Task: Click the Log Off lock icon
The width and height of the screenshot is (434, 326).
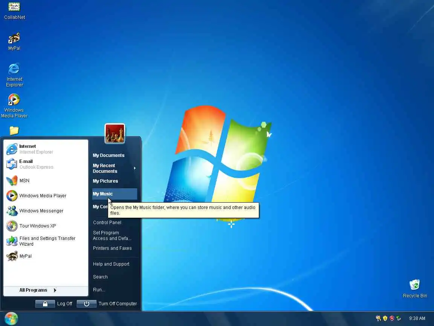Action: tap(45, 304)
